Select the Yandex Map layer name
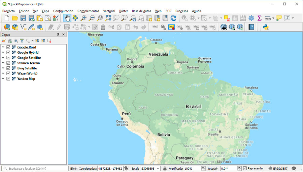 26,79
